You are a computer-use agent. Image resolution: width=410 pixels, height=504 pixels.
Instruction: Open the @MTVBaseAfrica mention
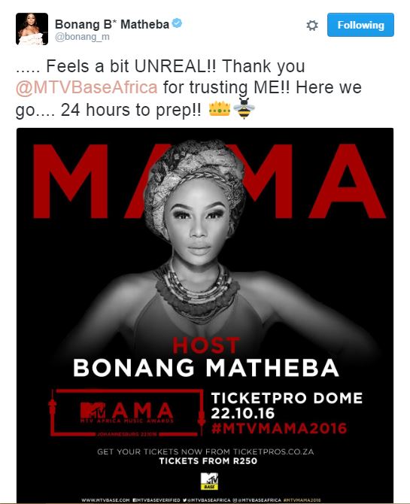87,87
